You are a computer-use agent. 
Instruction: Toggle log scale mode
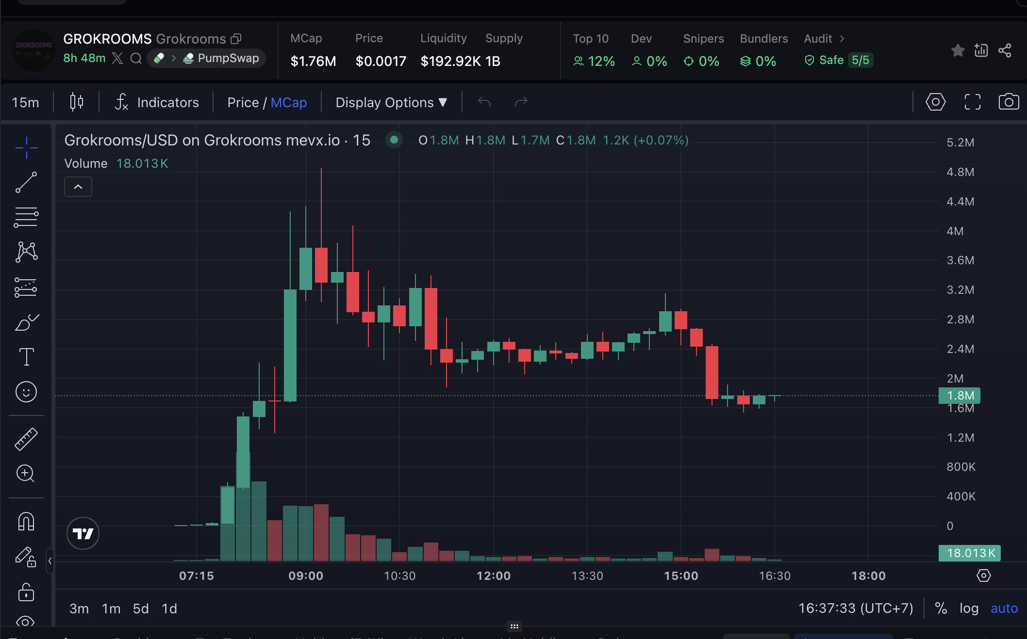tap(969, 608)
